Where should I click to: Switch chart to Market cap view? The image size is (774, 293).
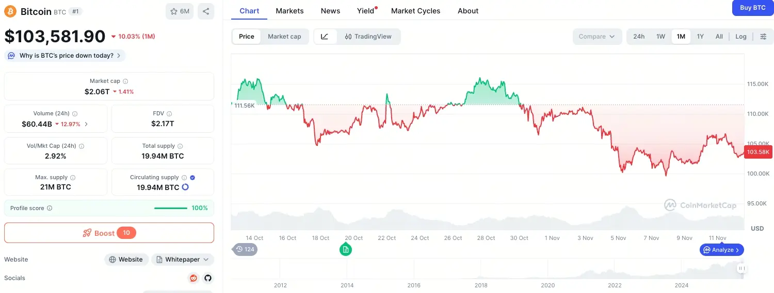[284, 37]
